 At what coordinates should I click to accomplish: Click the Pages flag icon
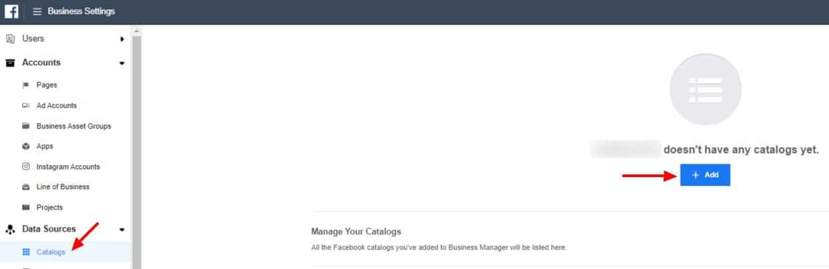pos(26,85)
